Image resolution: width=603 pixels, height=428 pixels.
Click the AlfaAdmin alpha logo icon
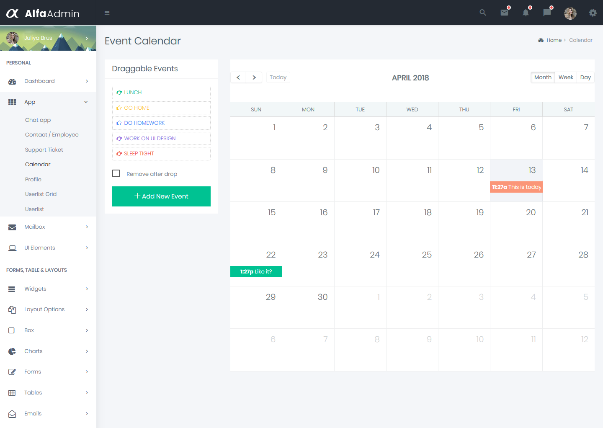[x=12, y=13]
